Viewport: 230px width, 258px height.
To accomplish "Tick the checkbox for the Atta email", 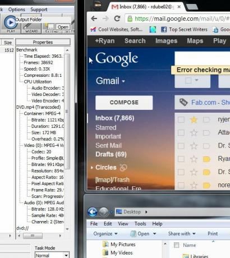I will 181,133.
